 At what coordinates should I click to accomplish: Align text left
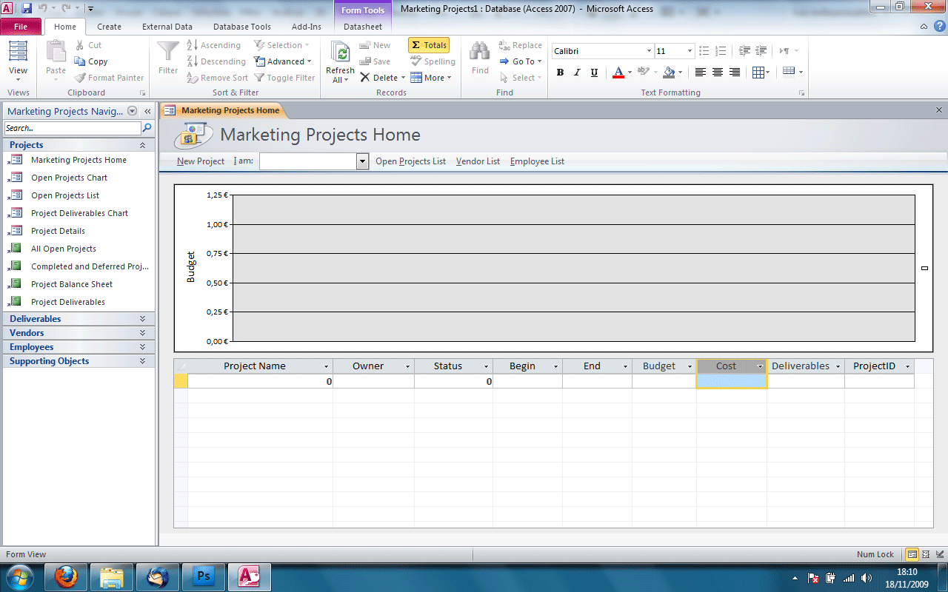coord(701,73)
